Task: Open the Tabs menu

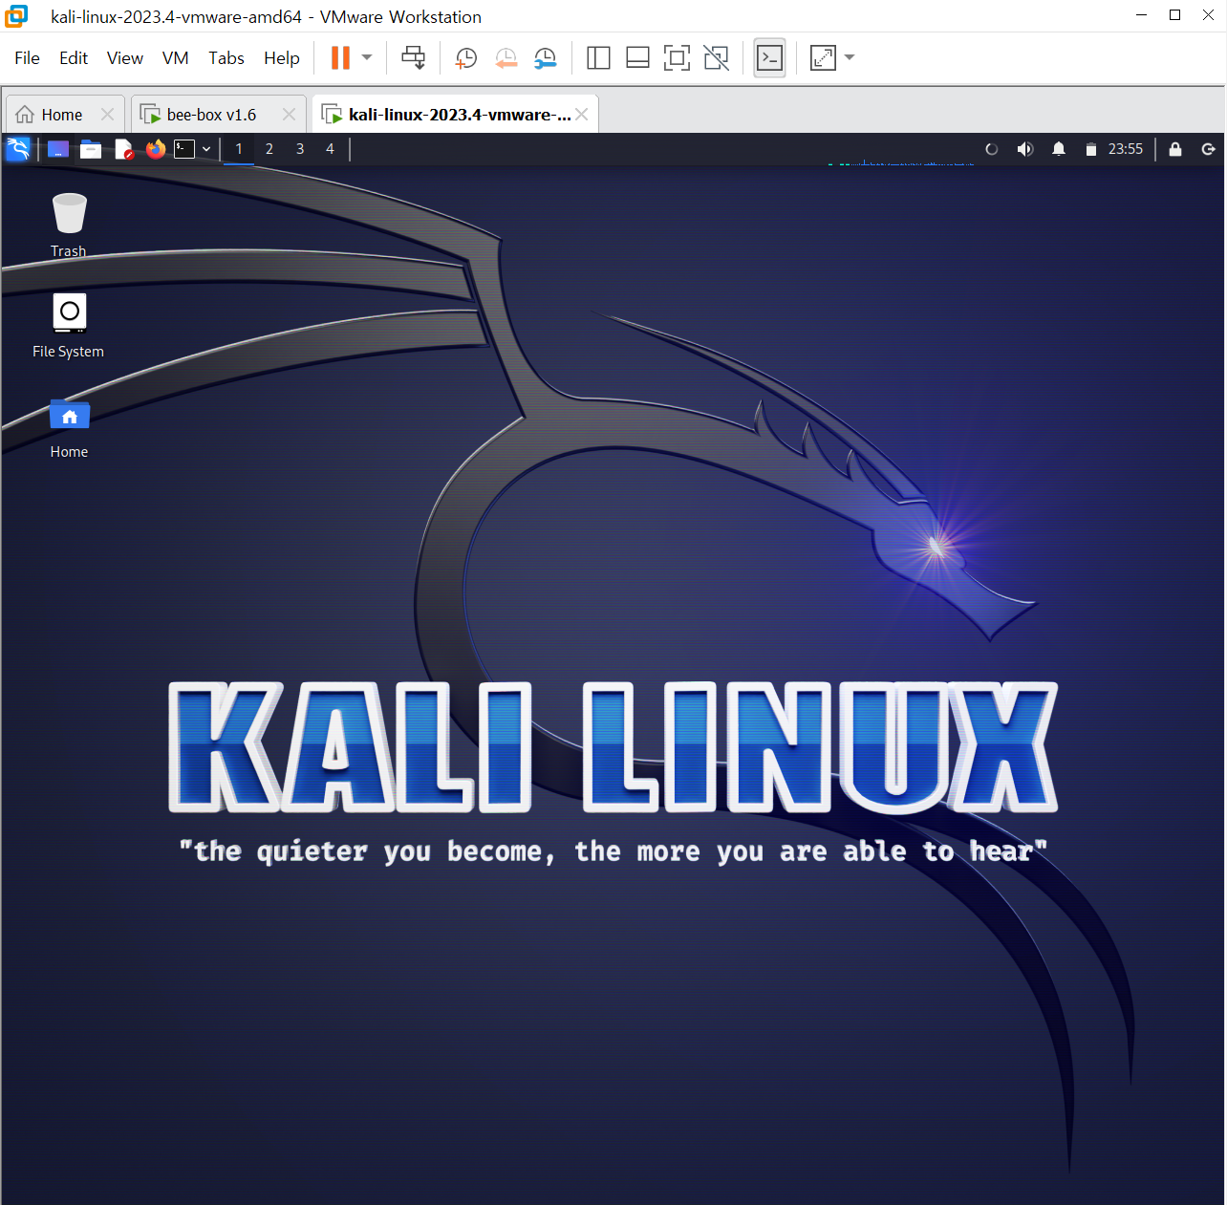Action: coord(226,58)
